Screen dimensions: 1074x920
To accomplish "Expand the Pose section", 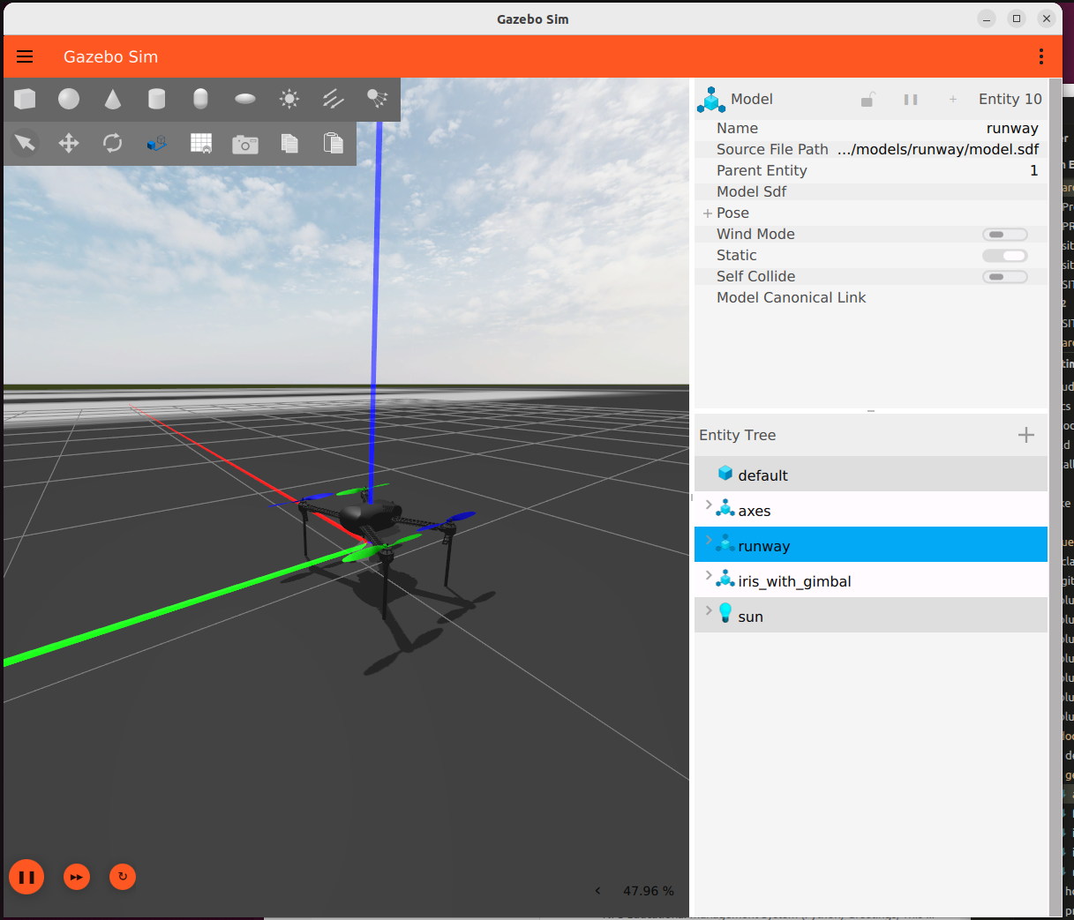I will coord(708,213).
